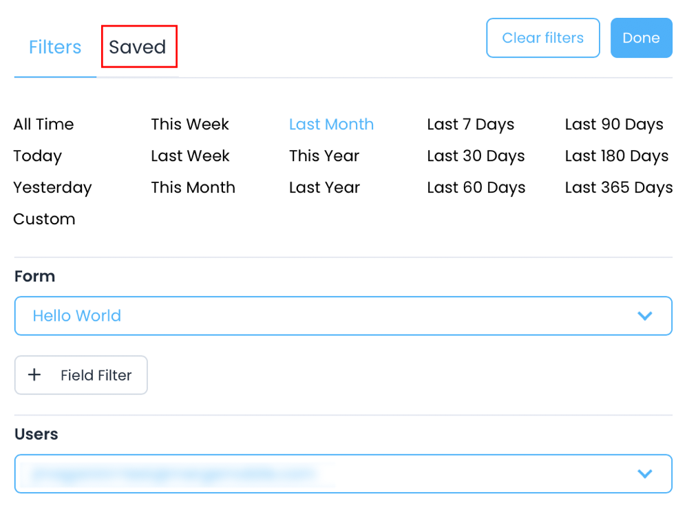Select the All Time date range
This screenshot has height=512, width=687.
click(x=43, y=125)
